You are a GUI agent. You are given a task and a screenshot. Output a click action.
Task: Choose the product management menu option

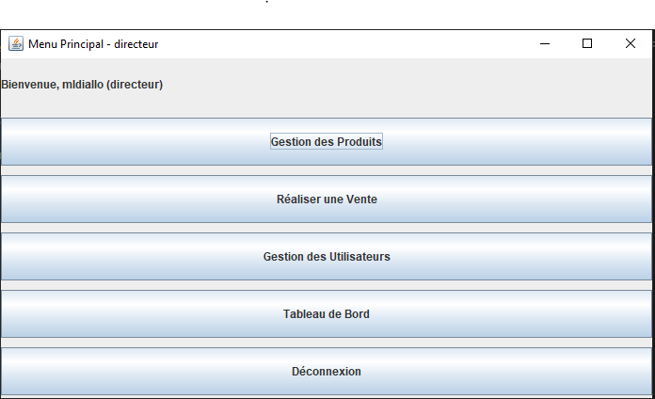tap(327, 142)
